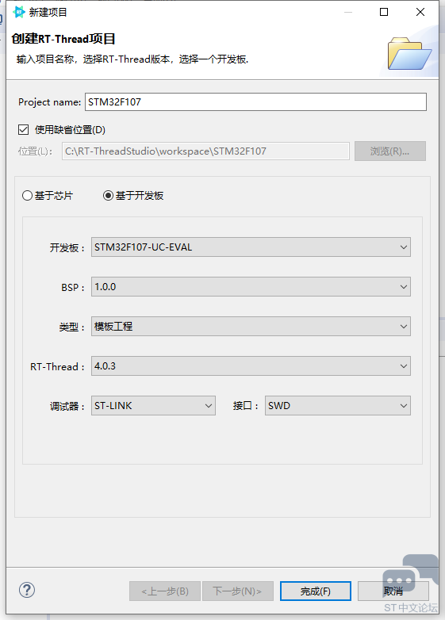Screen dimensions: 445x620
Task: Open the 接口 SWD dropdown
Action: (x=338, y=405)
